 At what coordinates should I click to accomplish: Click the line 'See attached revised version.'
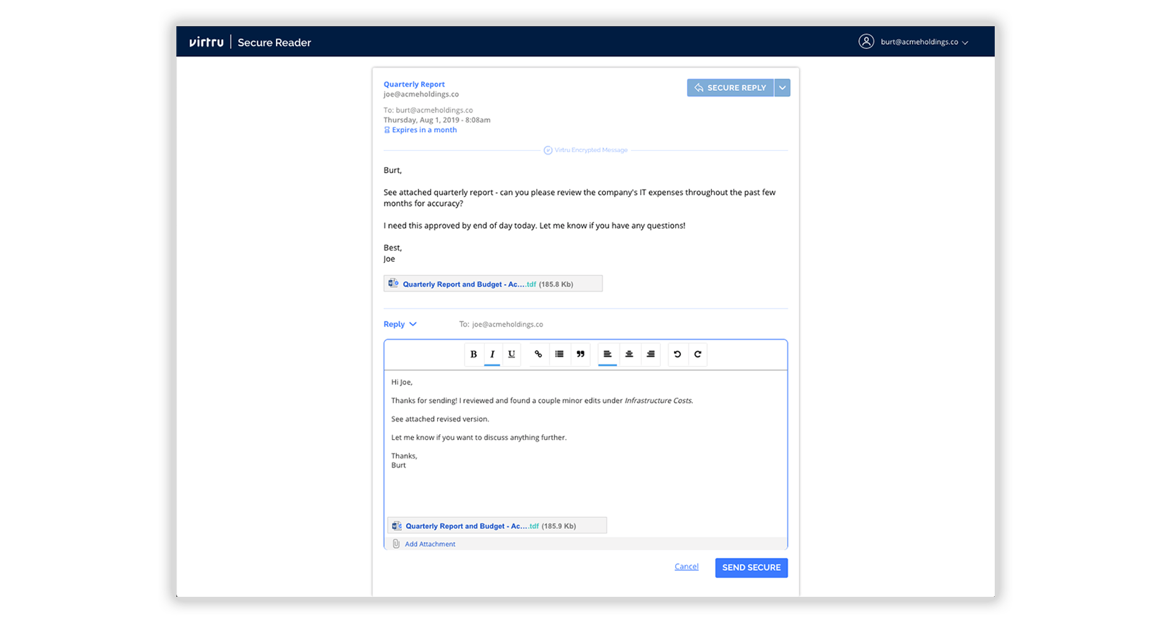(x=440, y=419)
